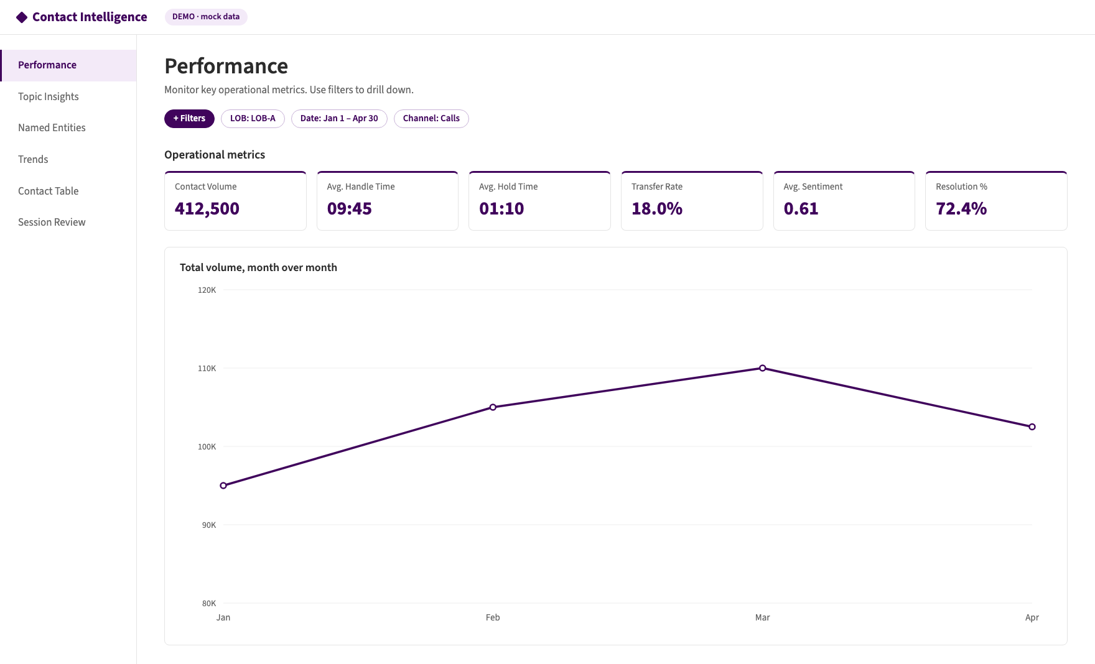The height and width of the screenshot is (664, 1095).
Task: Select the Resolution % metric card
Action: coord(996,201)
